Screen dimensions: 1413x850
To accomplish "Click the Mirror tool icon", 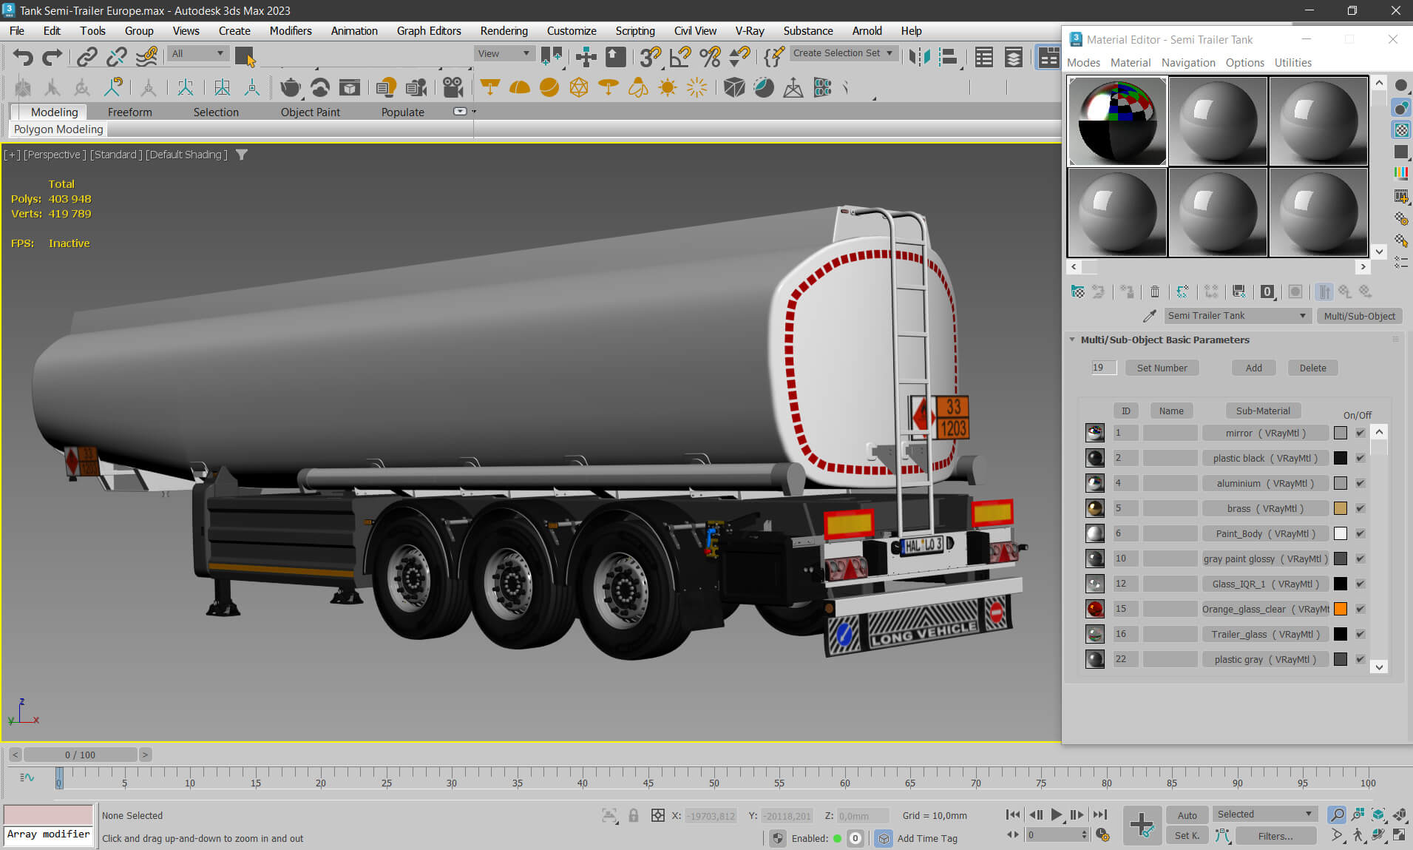I will 919,57.
